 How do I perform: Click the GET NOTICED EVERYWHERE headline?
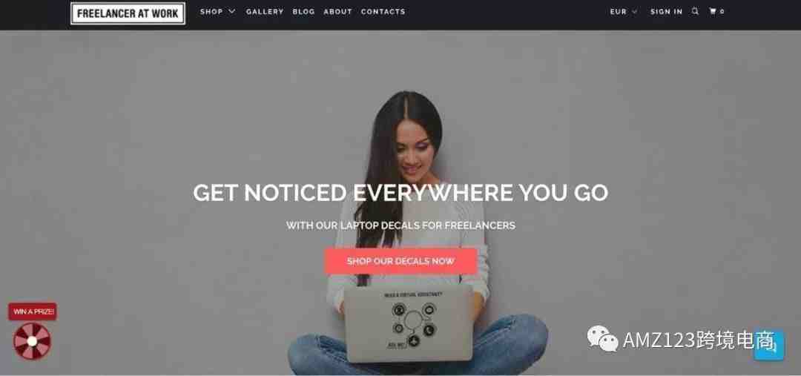pyautogui.click(x=400, y=193)
